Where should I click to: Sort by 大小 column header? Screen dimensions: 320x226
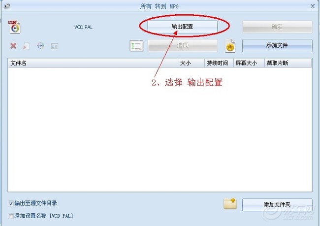point(191,63)
